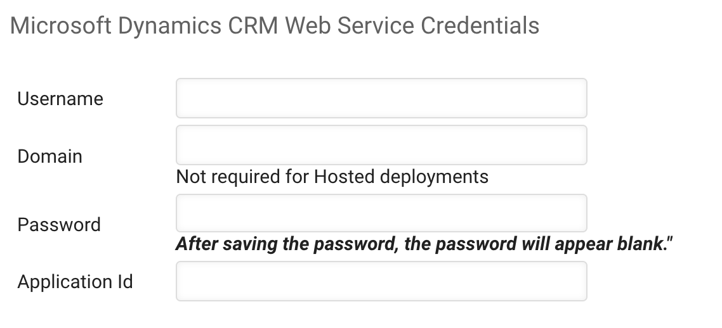This screenshot has height=328, width=722.
Task: Activate the Domain entry field
Action: [381, 145]
